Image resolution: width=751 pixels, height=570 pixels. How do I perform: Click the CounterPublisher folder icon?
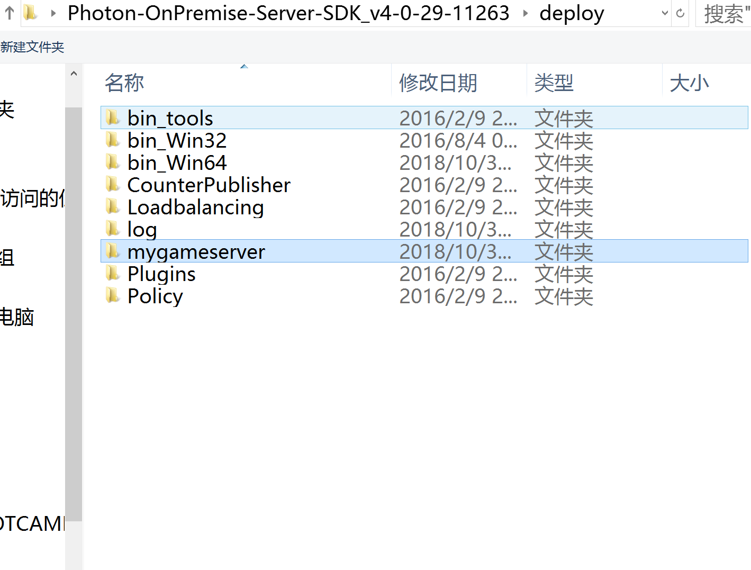(x=112, y=184)
